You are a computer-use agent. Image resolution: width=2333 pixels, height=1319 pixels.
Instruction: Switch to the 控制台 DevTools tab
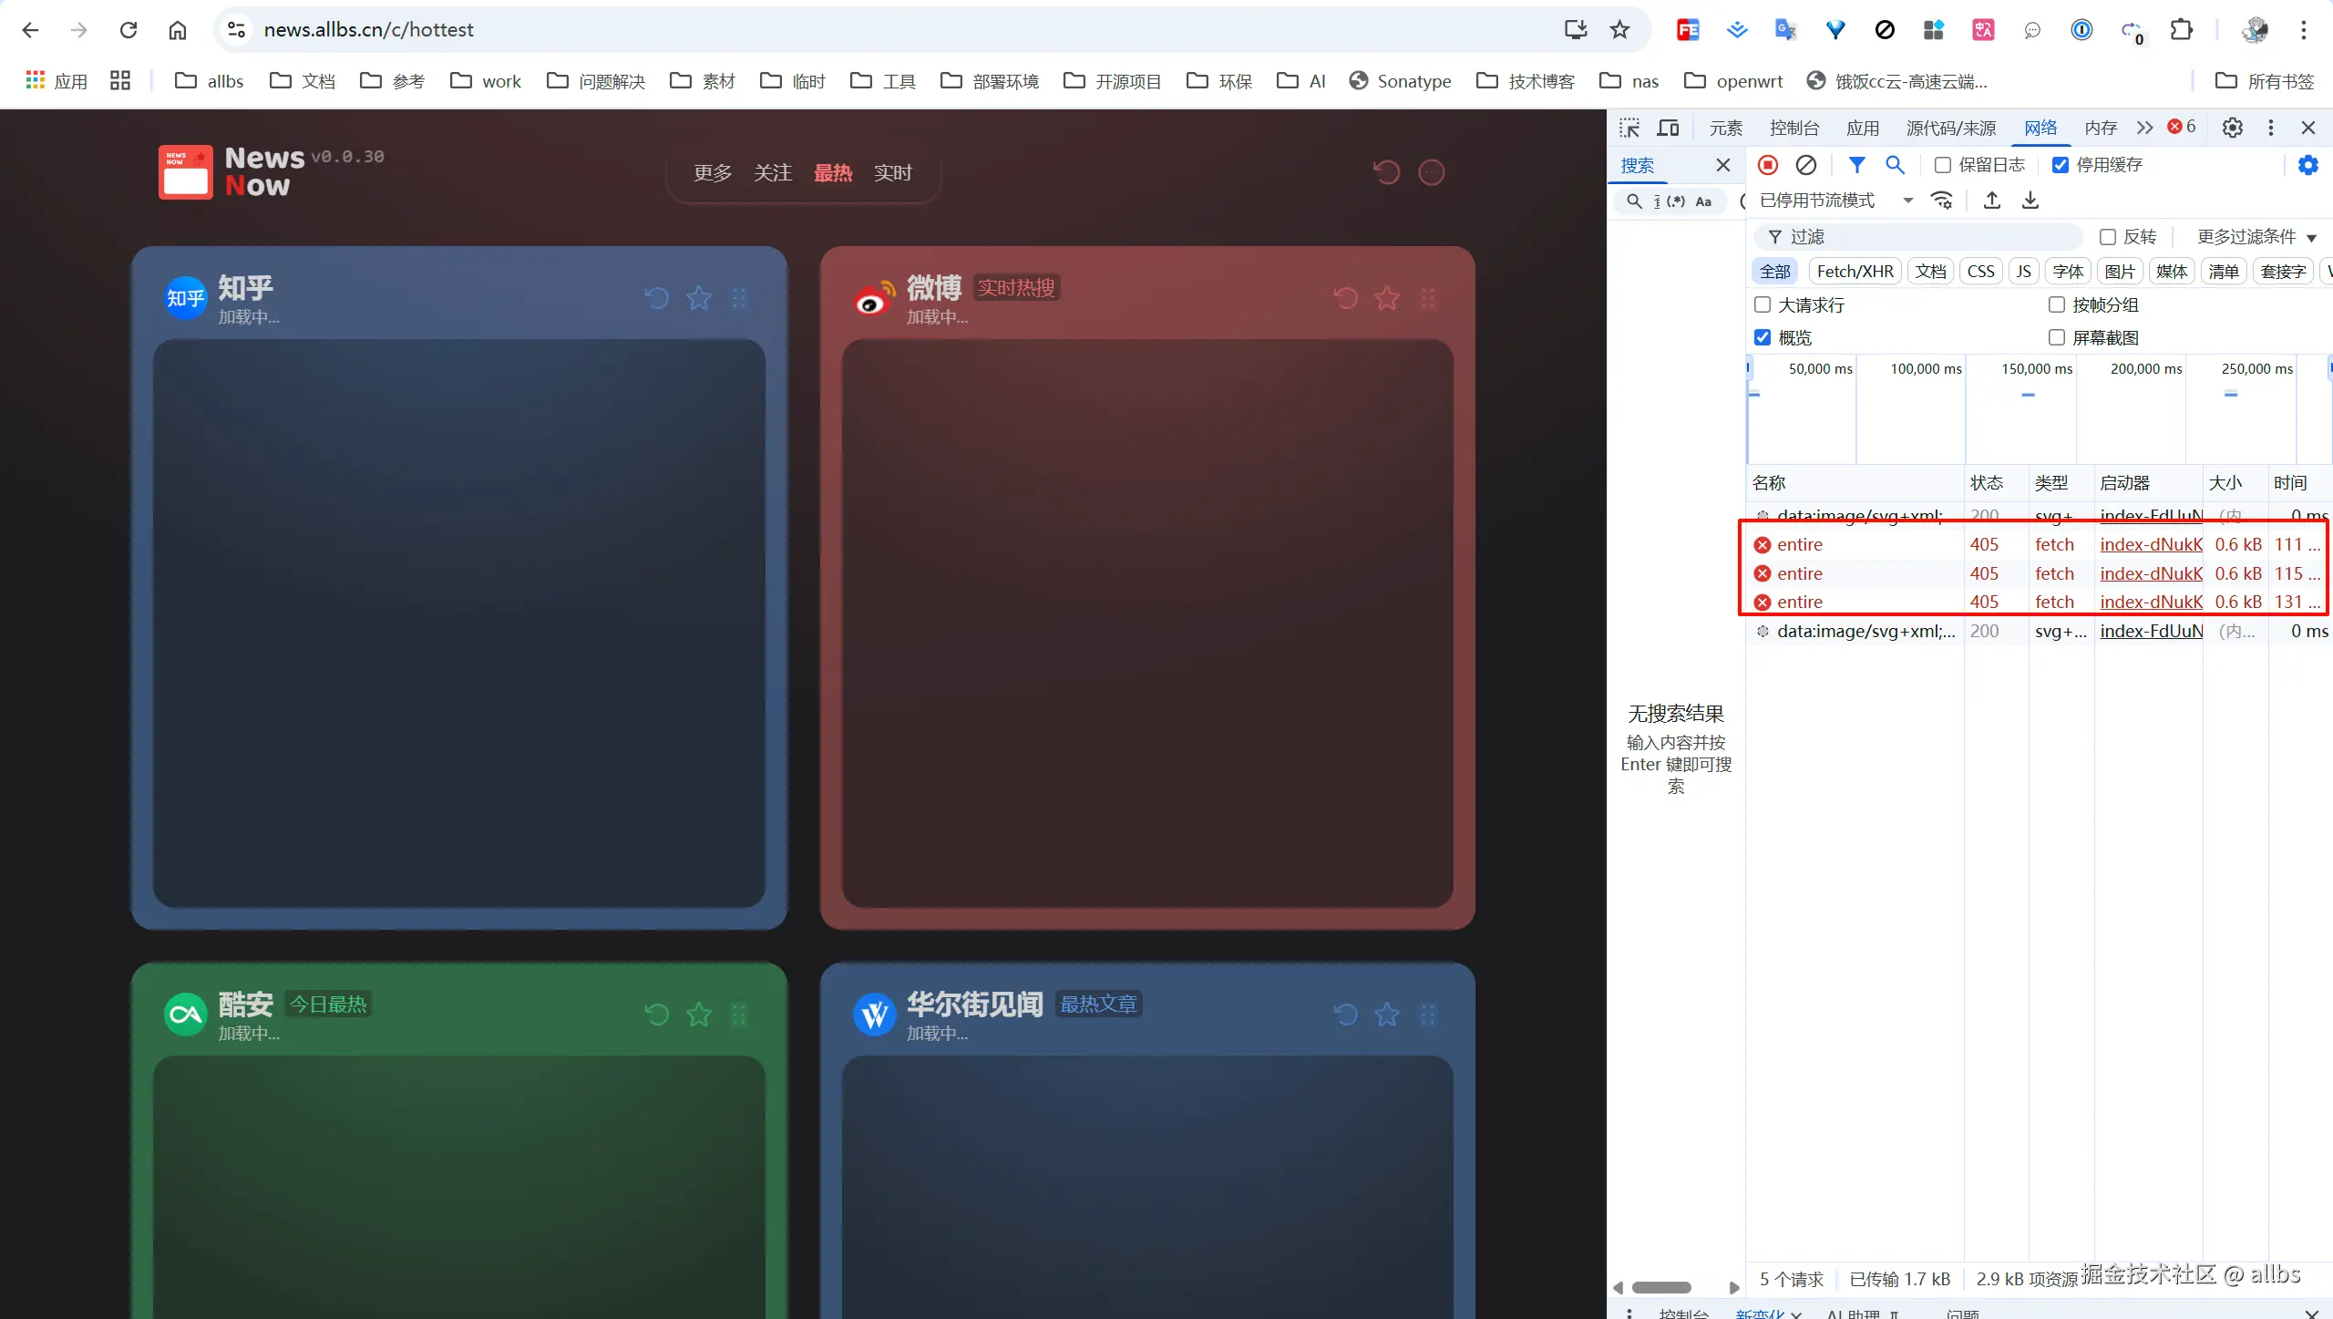point(1793,128)
